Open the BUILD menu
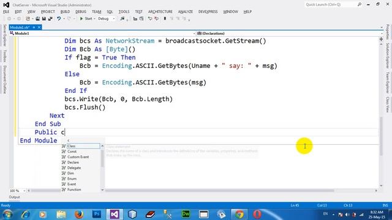 [x=65, y=12]
